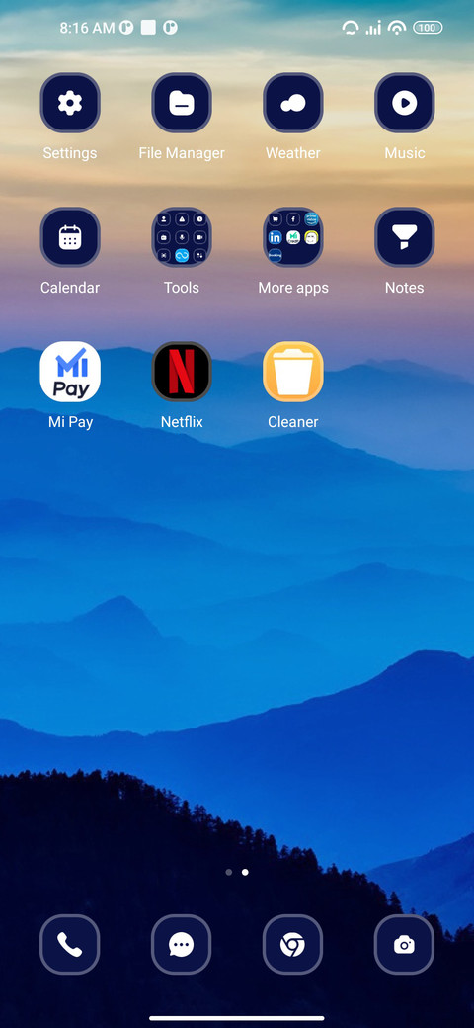Open the More apps folder

(x=292, y=237)
